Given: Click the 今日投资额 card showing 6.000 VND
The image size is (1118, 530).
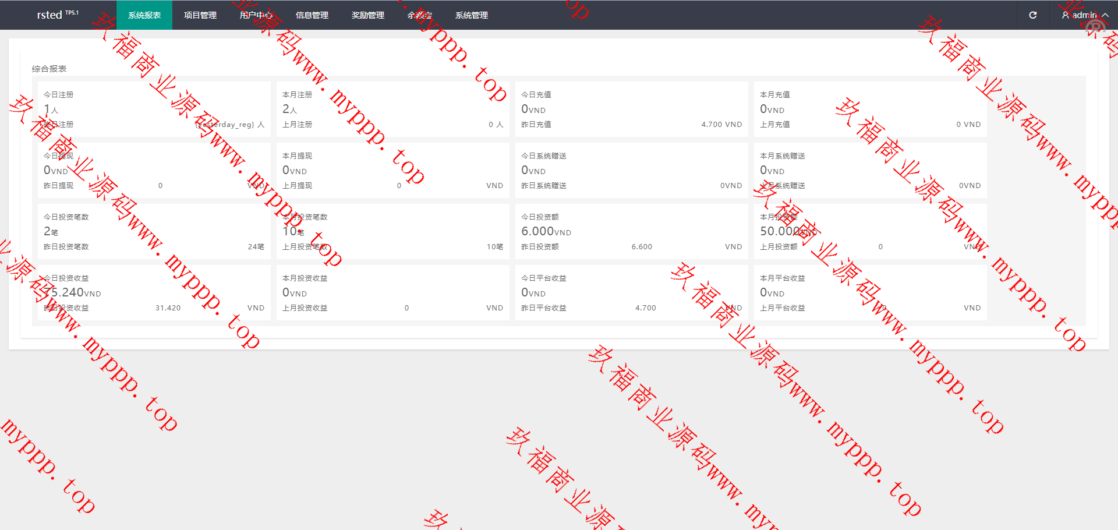Looking at the screenshot, I should point(631,232).
